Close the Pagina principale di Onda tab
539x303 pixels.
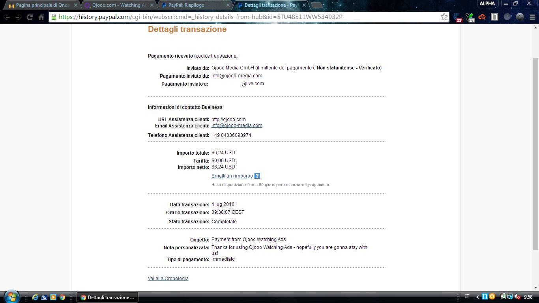pyautogui.click(x=76, y=5)
